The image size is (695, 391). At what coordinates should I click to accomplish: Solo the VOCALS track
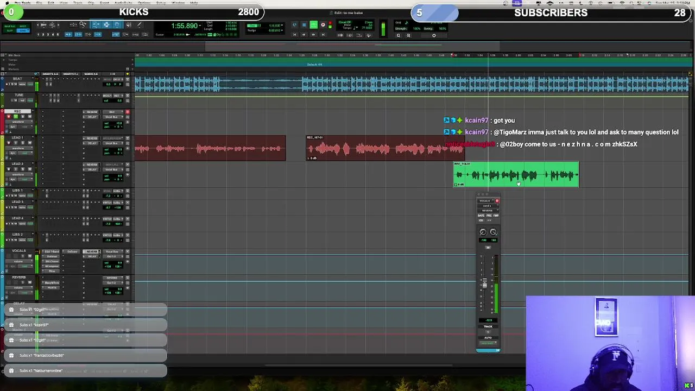coord(23,256)
